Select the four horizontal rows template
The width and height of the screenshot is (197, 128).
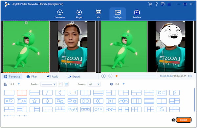tap(149, 101)
